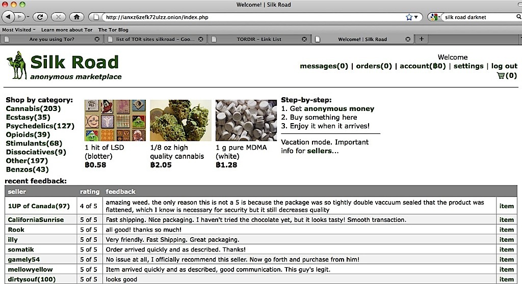This screenshot has width=522, height=284.
Task: Open seller mellowyellow profile
Action: point(30,269)
